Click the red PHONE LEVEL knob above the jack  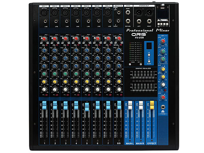coord(163,97)
